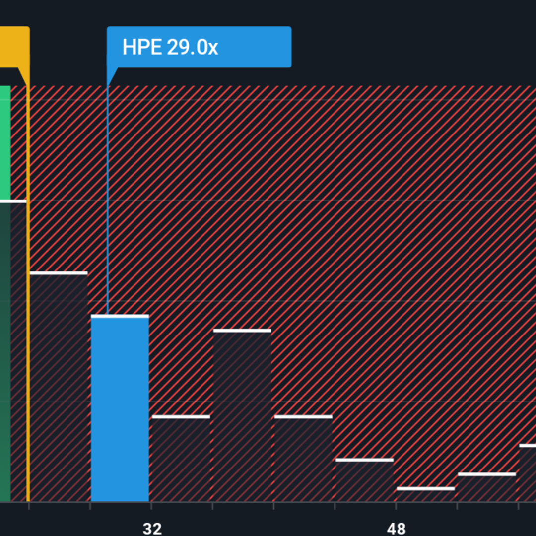
Task: Click the HPE 29.0x blue label
Action: click(199, 47)
